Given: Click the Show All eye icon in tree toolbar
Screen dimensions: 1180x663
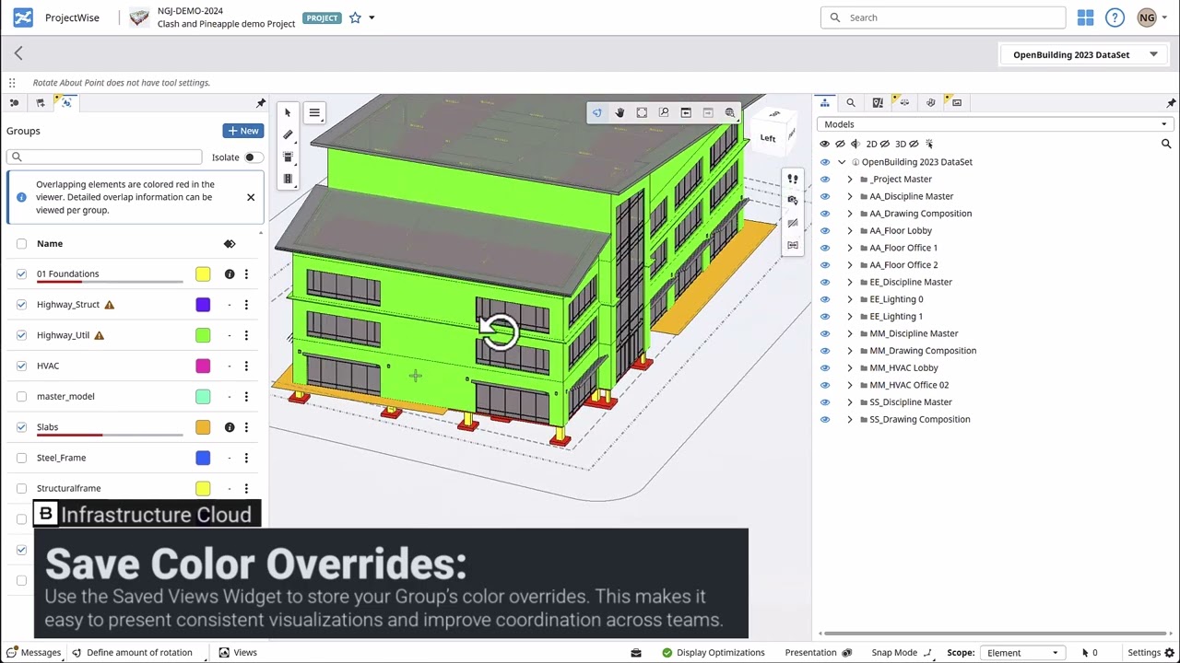Looking at the screenshot, I should coord(825,144).
